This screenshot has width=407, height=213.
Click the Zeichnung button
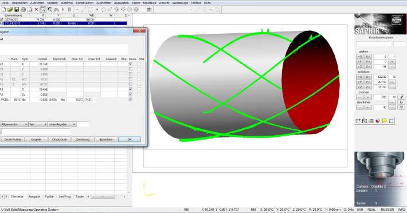pyautogui.click(x=83, y=139)
